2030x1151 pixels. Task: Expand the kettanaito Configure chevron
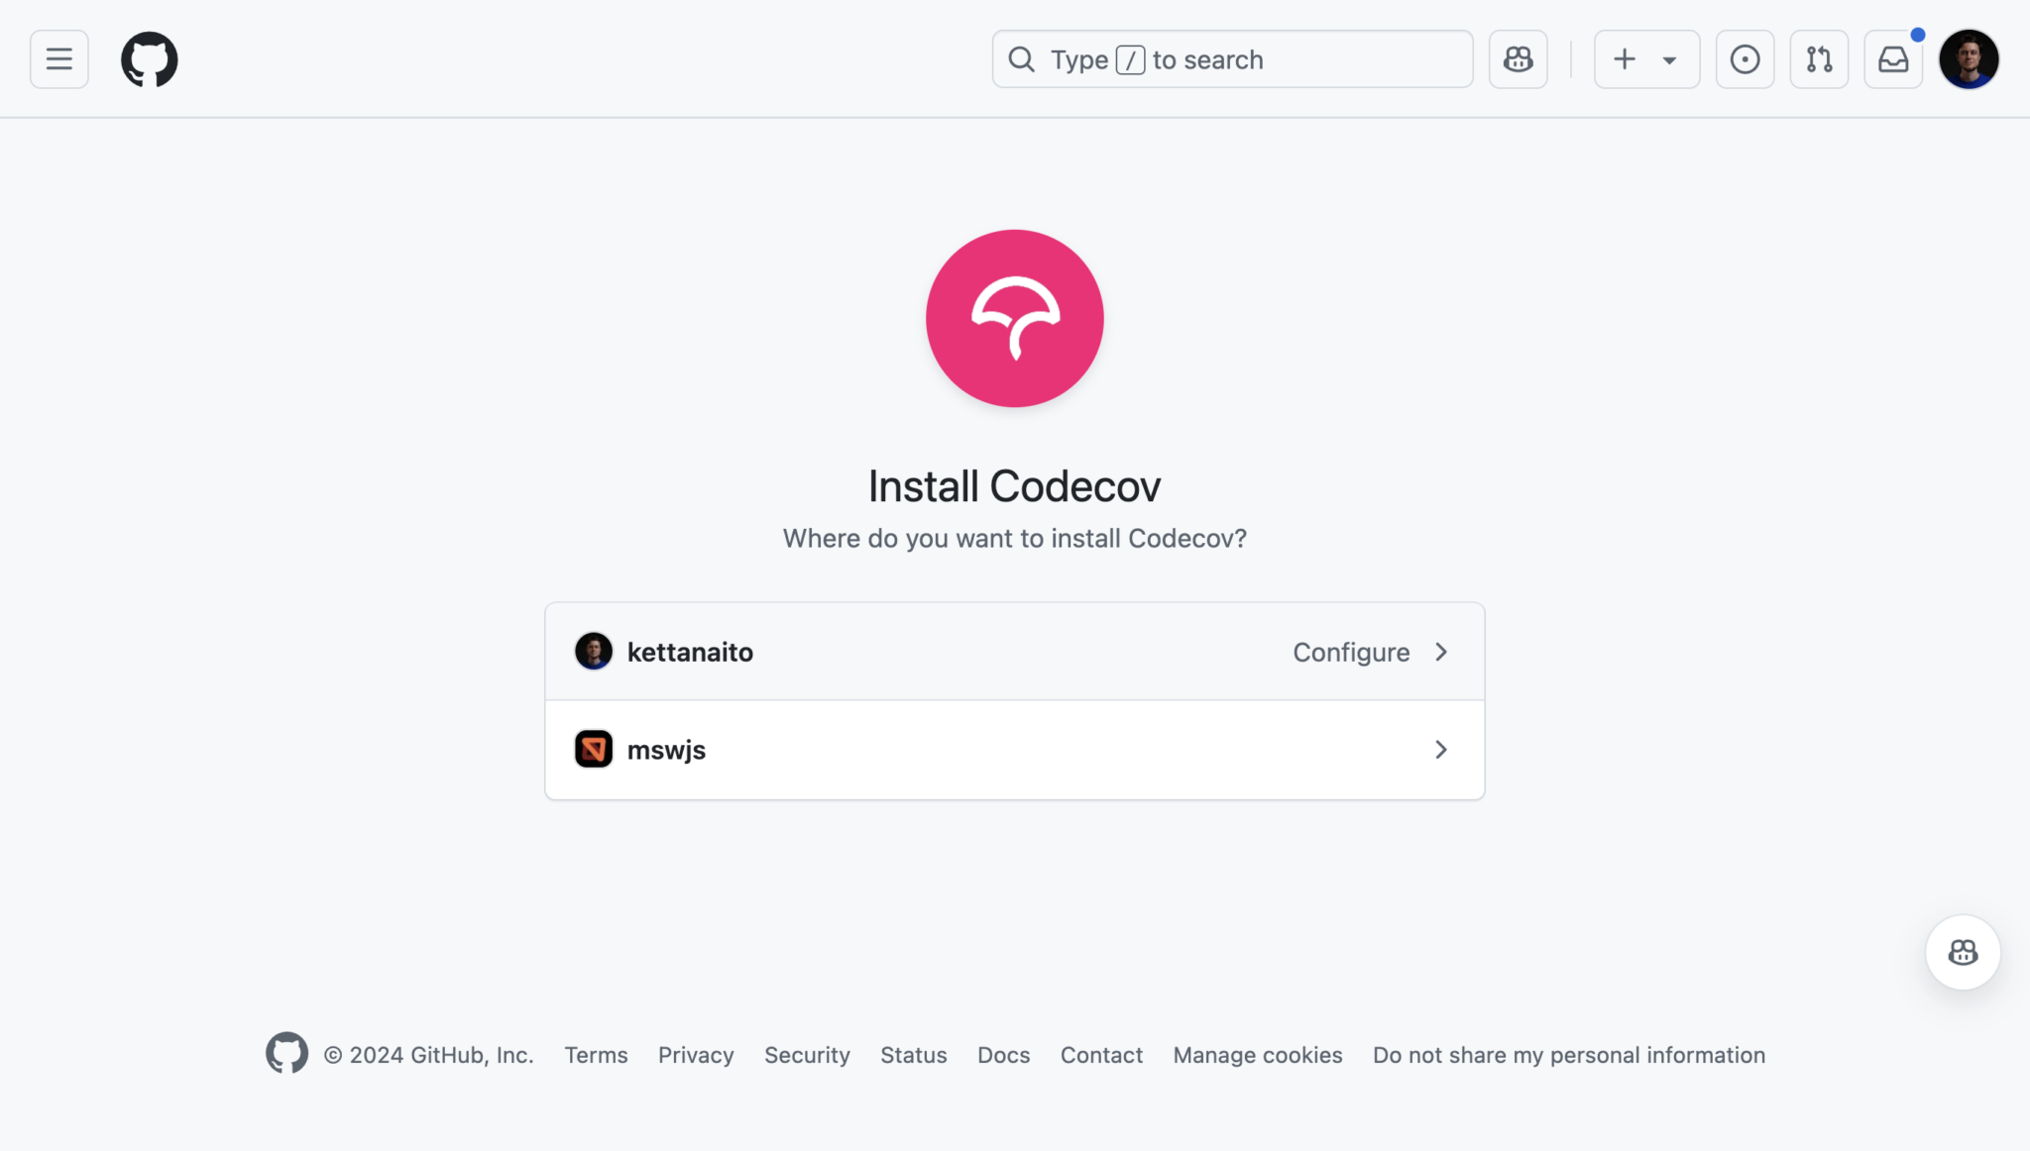tap(1440, 650)
